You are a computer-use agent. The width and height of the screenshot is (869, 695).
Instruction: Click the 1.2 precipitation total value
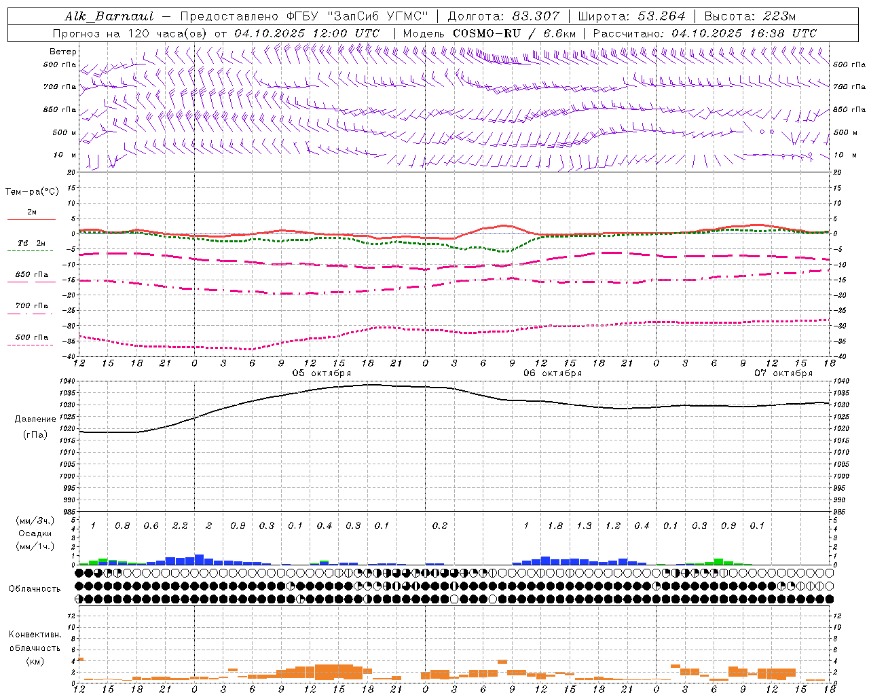click(613, 526)
